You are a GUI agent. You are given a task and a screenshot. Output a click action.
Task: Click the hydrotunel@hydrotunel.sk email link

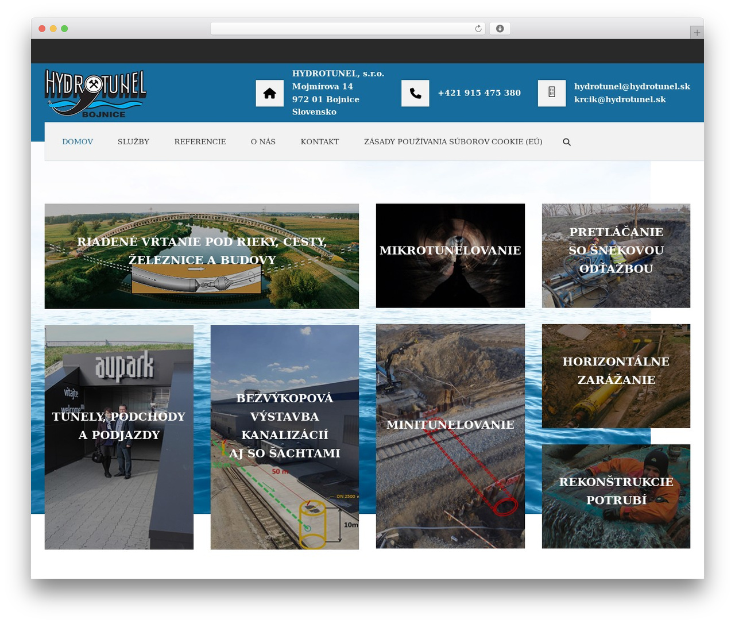[632, 86]
